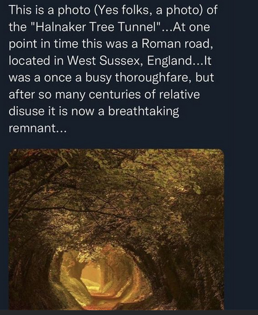Click "This is a photo" opening text
258x315 pixels.
[49, 10]
